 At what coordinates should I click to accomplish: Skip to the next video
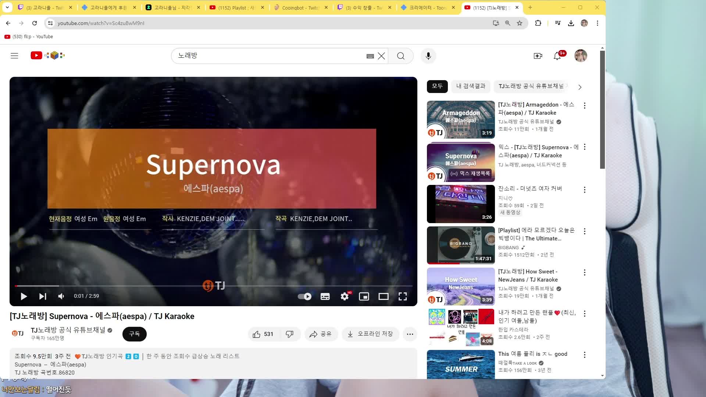(x=43, y=296)
